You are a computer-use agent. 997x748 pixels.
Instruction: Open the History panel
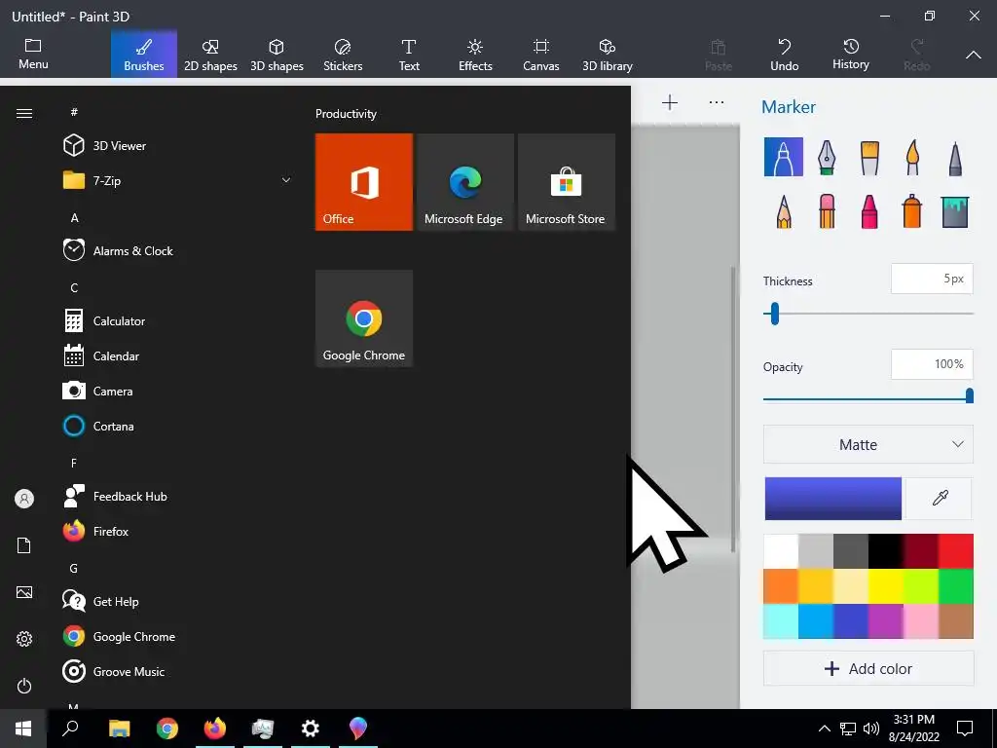851,54
